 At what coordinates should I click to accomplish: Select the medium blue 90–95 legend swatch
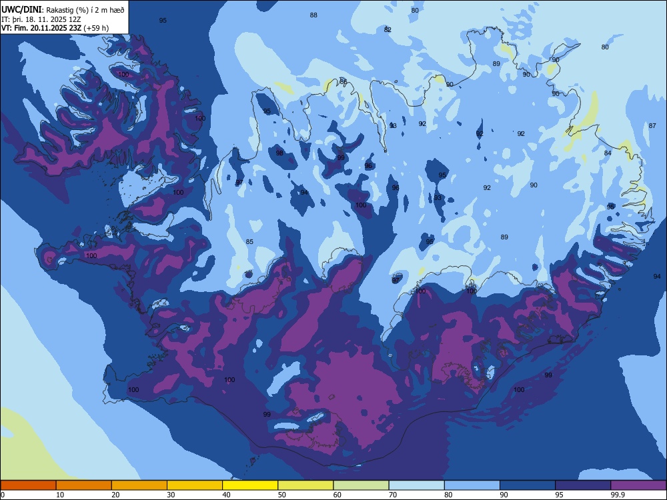528,485
